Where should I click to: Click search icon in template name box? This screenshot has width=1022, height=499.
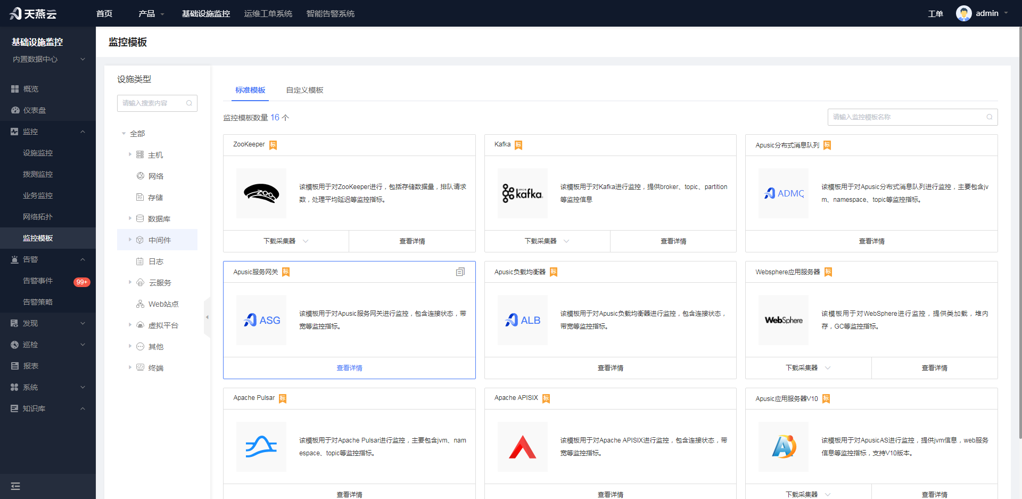coord(990,117)
